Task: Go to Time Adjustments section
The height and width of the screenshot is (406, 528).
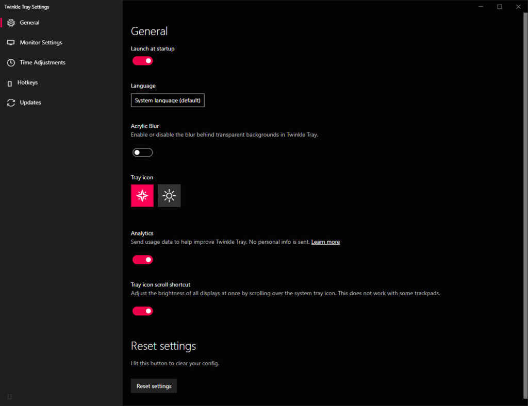Action: 61,62
